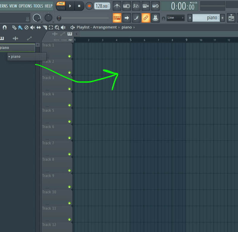Click the tempo 128.000 display

point(102,6)
